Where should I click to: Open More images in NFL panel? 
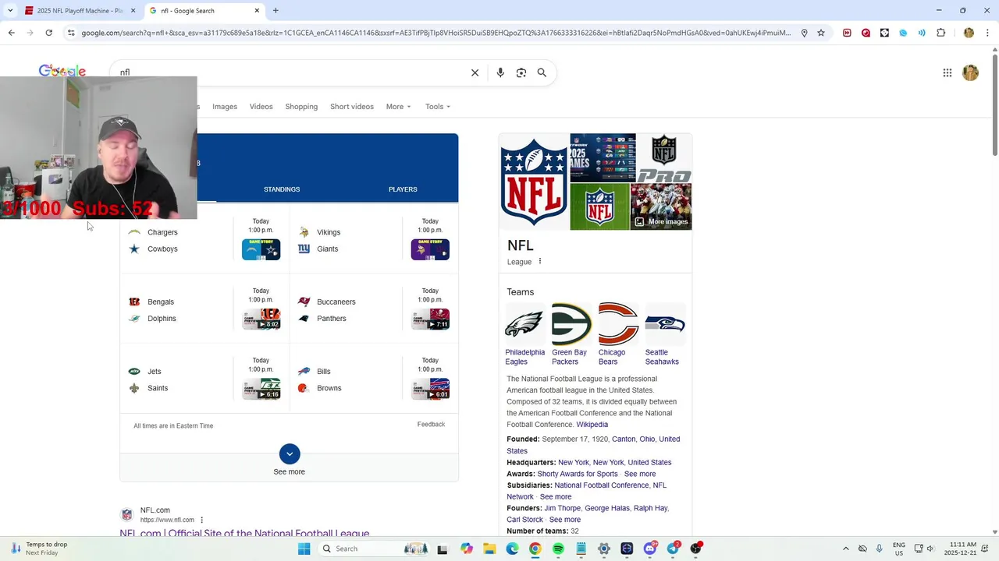[x=662, y=222]
